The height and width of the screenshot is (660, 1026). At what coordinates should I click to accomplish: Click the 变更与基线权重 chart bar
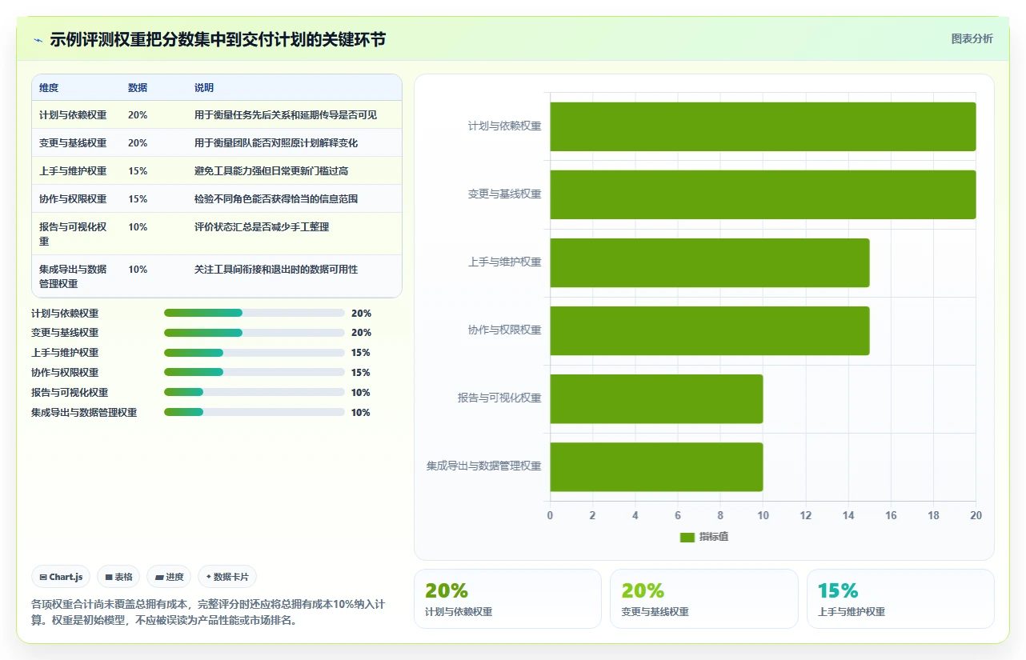click(x=763, y=194)
